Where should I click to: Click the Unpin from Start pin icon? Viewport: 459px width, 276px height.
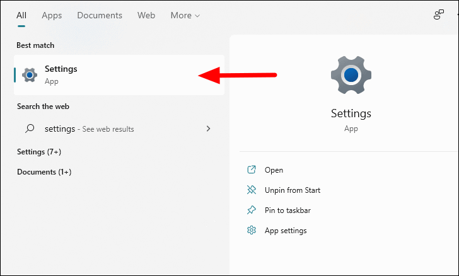[252, 190]
